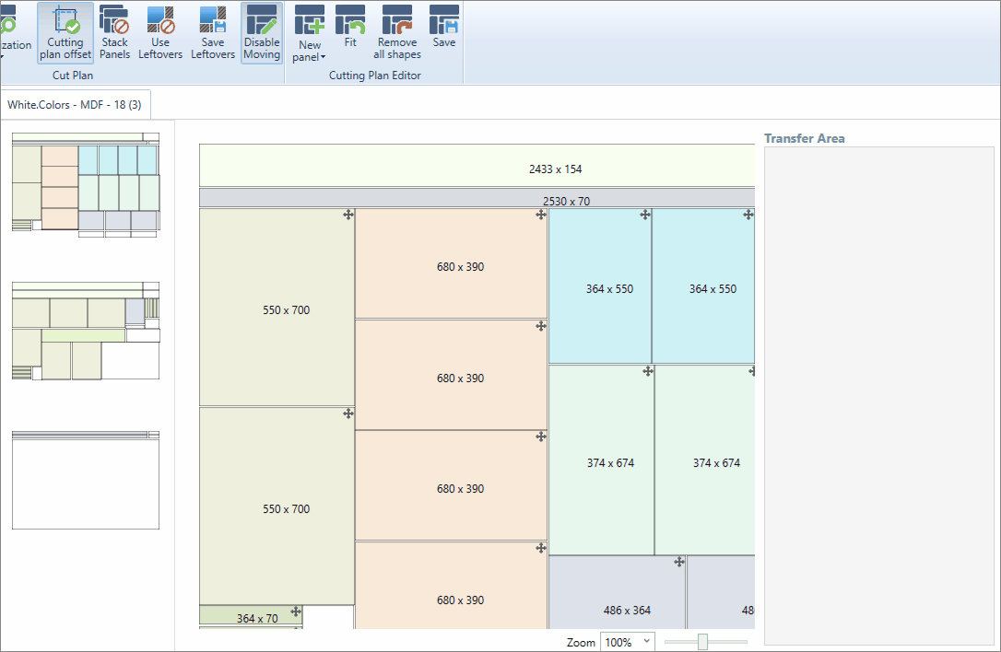The image size is (1001, 652).
Task: Select the 2433 x 154 leftover panel
Action: click(x=477, y=165)
